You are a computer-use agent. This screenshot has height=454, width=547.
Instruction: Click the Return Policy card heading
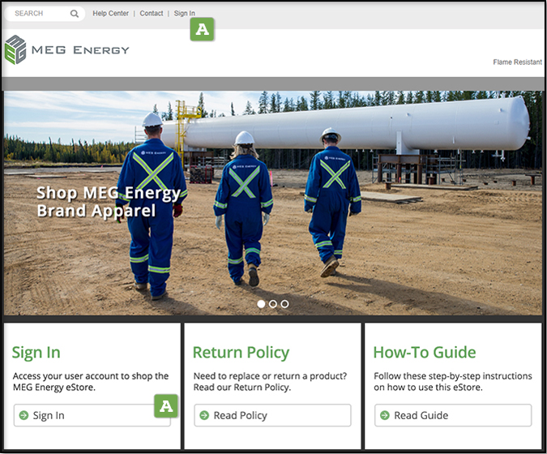pyautogui.click(x=241, y=353)
